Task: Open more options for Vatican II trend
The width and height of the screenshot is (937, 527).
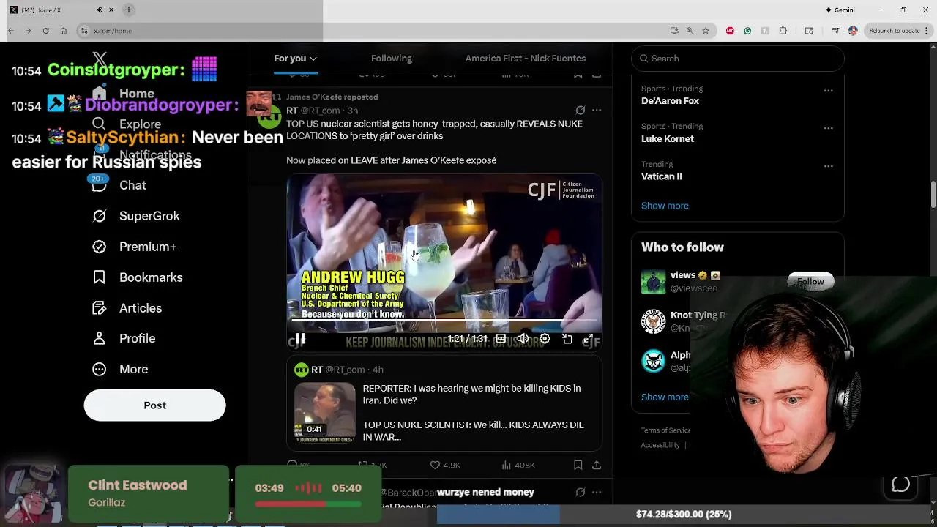Action: click(828, 166)
